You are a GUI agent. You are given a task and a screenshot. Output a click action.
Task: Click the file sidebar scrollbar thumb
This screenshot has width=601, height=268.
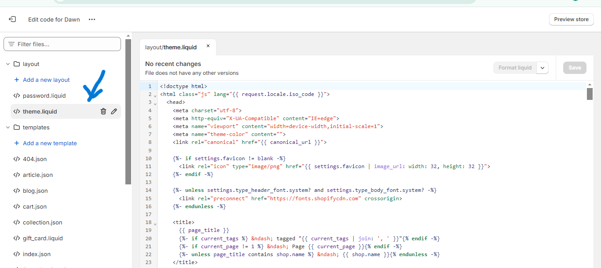click(x=128, y=111)
